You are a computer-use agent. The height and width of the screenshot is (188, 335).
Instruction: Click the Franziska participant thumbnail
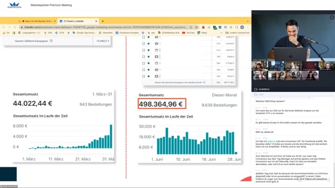click(x=310, y=66)
